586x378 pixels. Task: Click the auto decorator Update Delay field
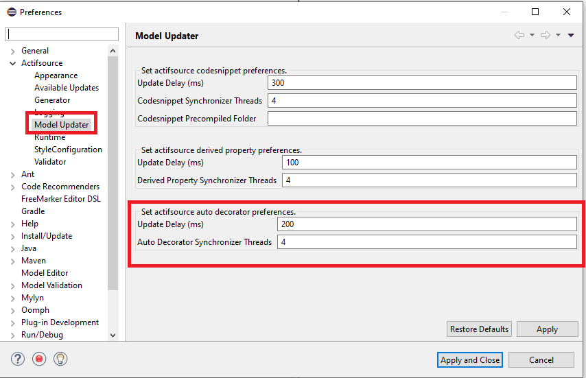pyautogui.click(x=426, y=224)
